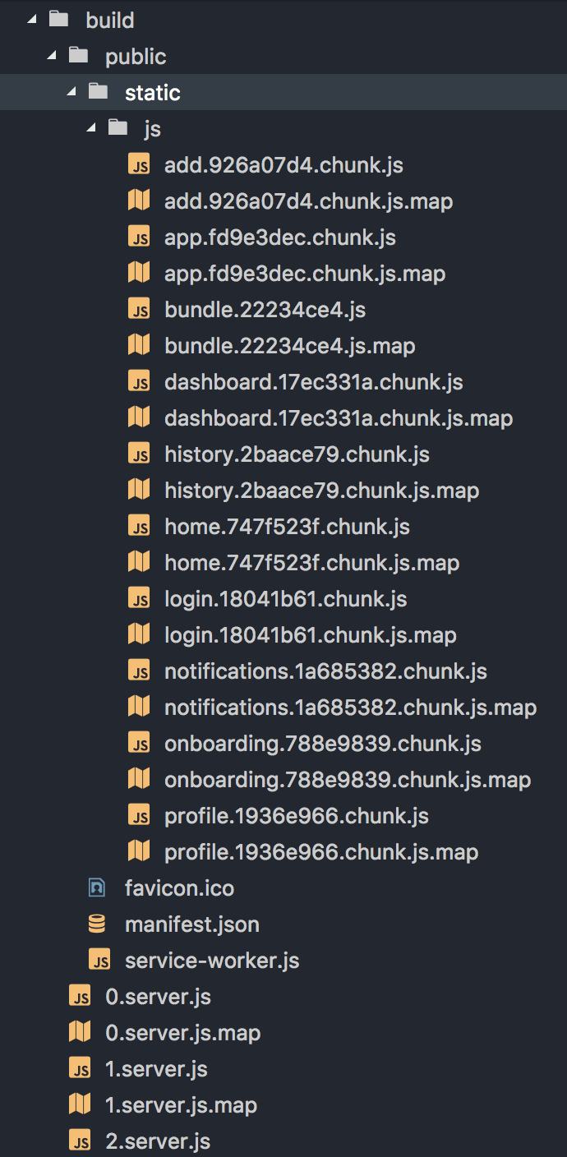This screenshot has height=1157, width=567.
Task: Select the public folder label
Action: [136, 56]
